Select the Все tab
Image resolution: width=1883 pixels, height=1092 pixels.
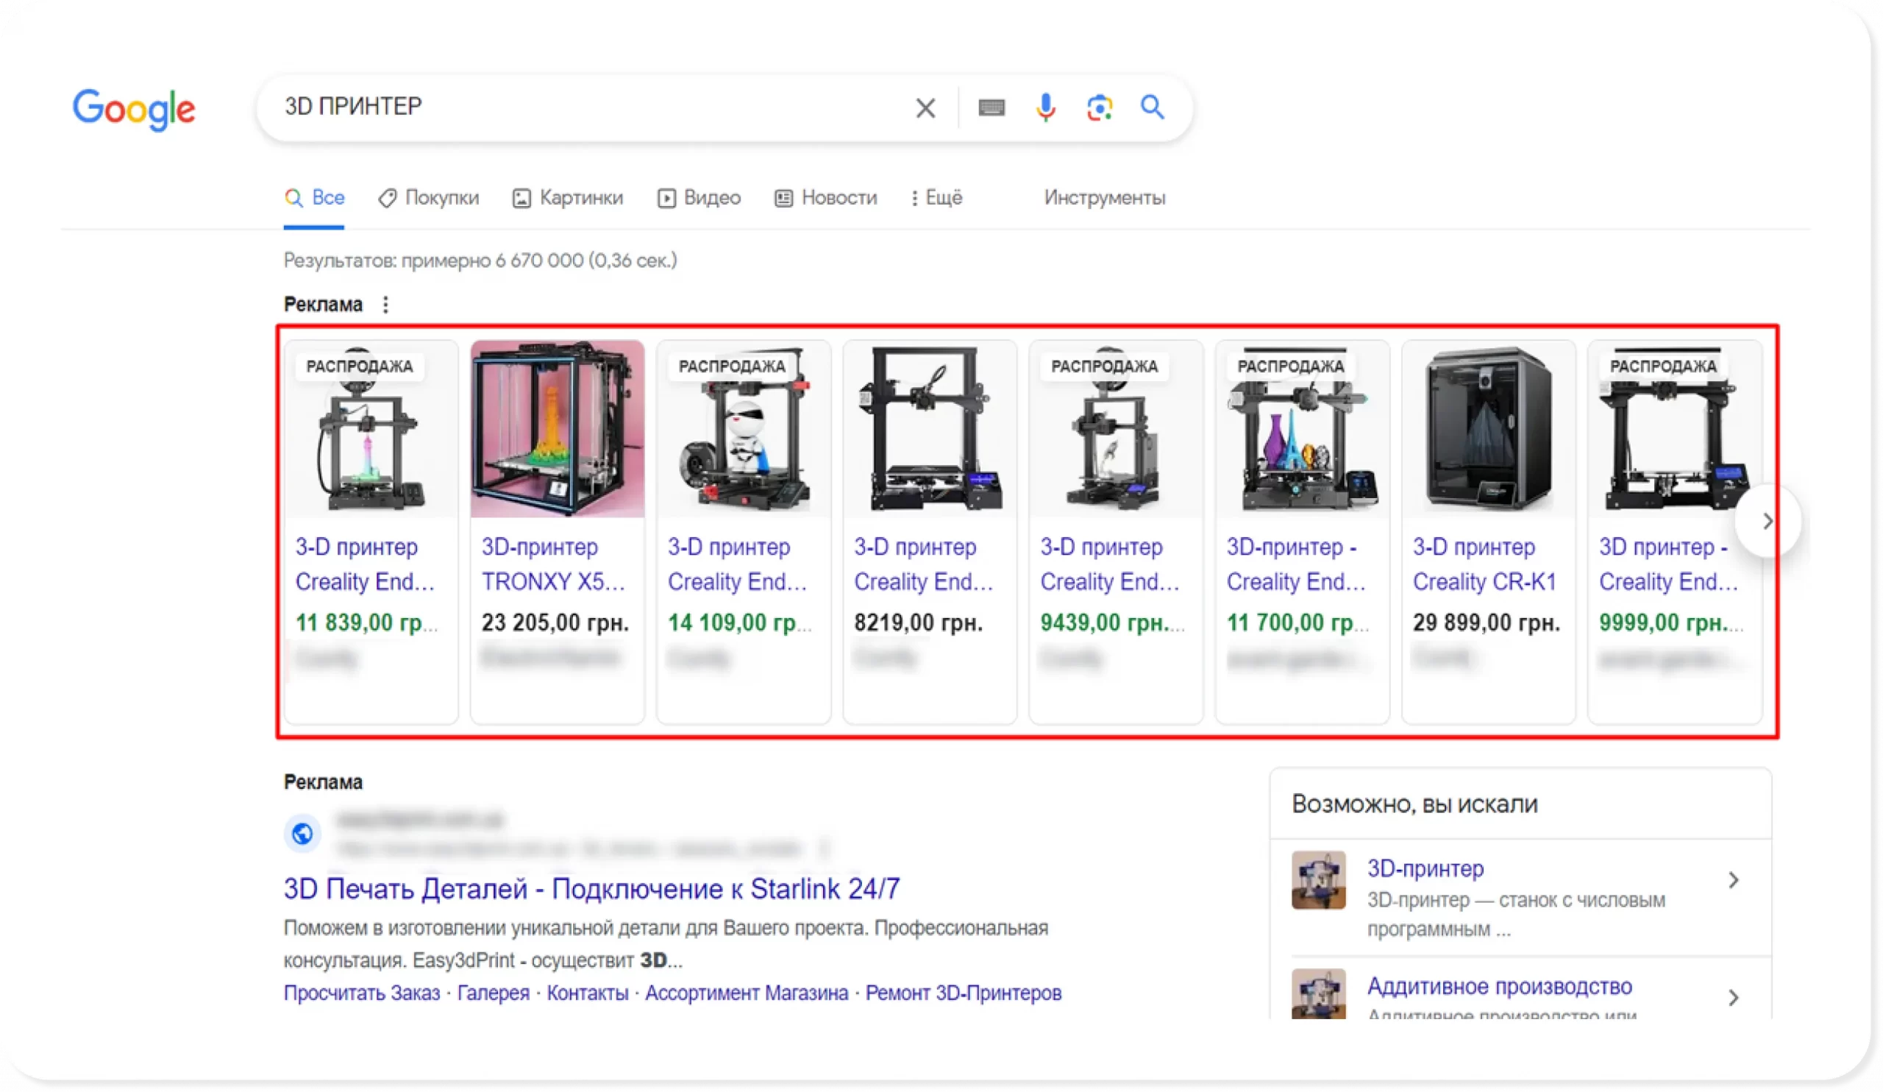coord(315,198)
